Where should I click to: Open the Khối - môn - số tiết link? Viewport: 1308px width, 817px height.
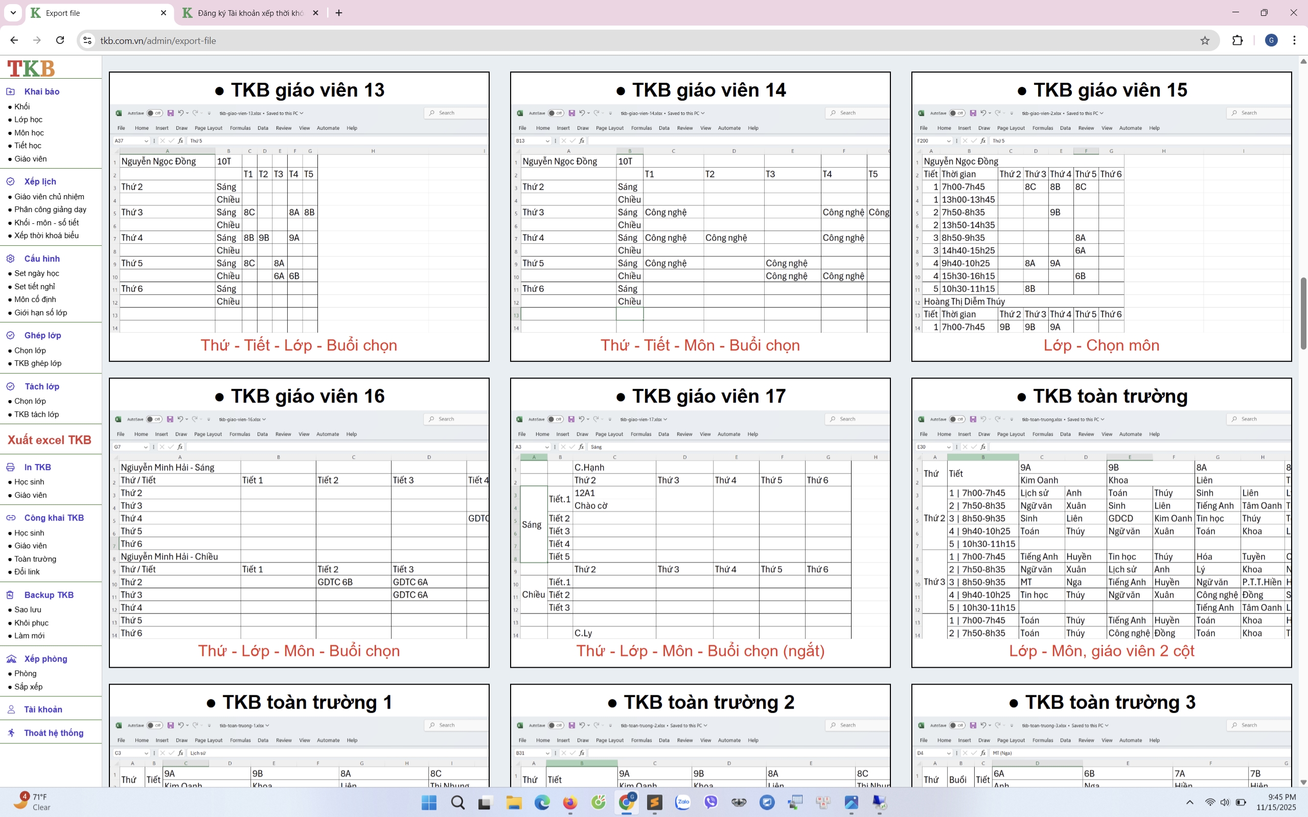pos(47,223)
